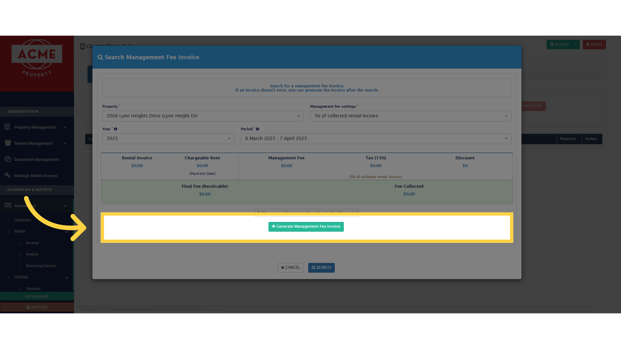This screenshot has width=621, height=349.
Task: Click the Year info icon
Action: (115, 129)
